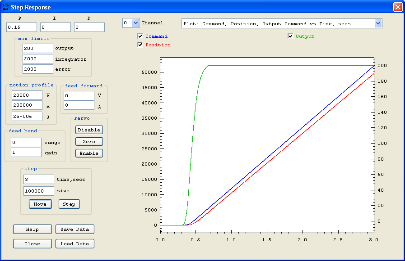Focus the P gain input field
The width and height of the screenshot is (405, 261).
(x=22, y=27)
